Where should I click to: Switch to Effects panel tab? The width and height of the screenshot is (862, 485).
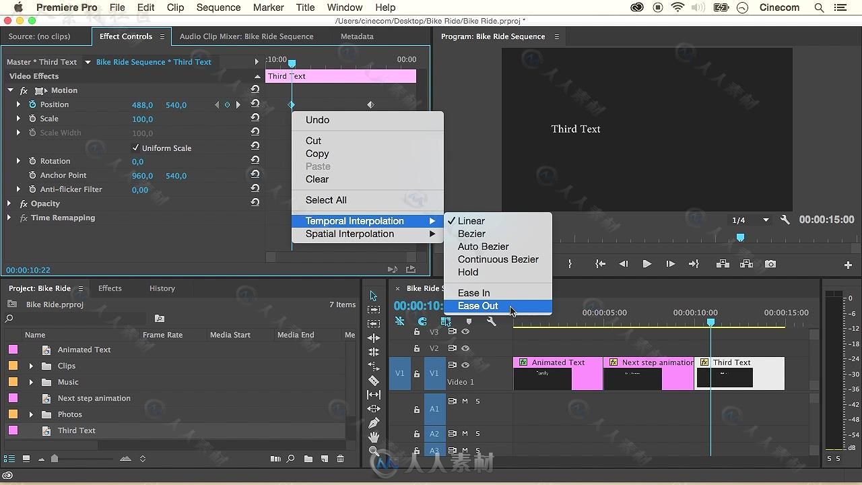click(x=110, y=288)
